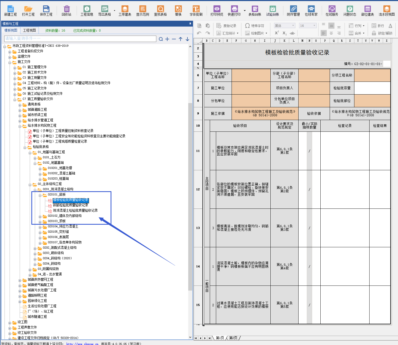Select 钢筋检验批质量验收记录 tree item
Image resolution: width=398 pixels, height=345 pixels.
(x=70, y=205)
